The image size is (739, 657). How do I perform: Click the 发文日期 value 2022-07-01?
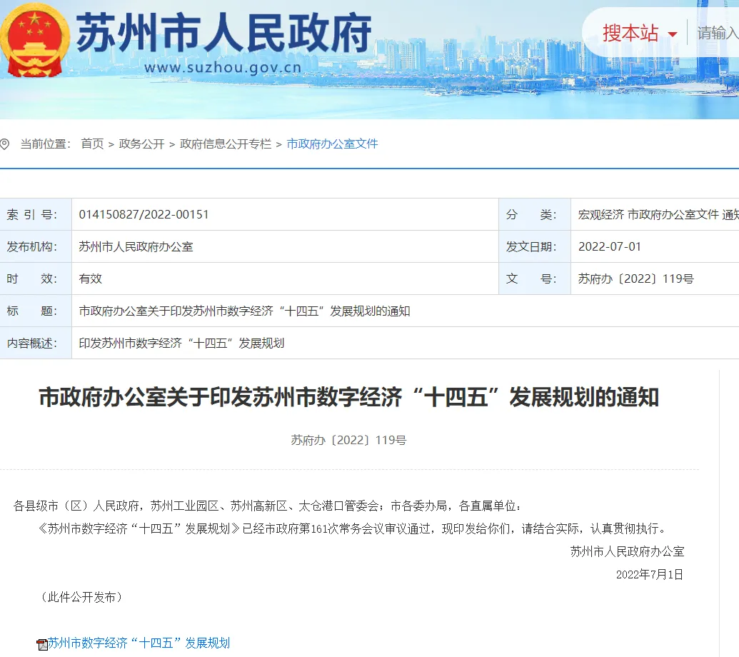point(610,246)
